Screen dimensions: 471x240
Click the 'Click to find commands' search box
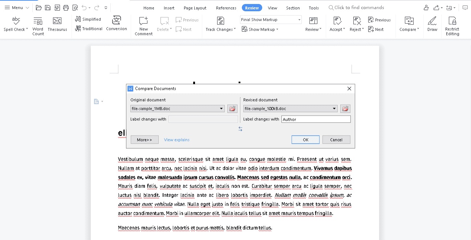pyautogui.click(x=356, y=8)
